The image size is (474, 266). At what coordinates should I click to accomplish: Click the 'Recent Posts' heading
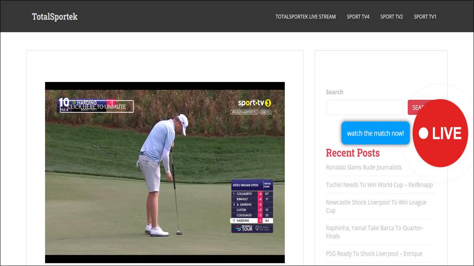(353, 153)
